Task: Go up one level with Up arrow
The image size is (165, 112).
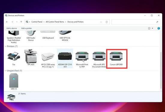Action: pos(21,22)
